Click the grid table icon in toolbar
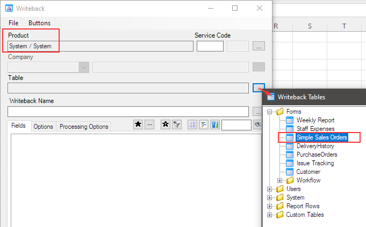The image size is (366, 227). pos(192,125)
